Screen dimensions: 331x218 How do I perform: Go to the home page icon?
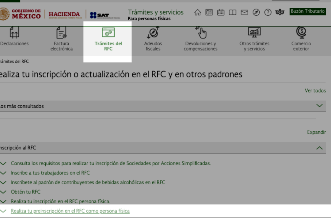coord(198,13)
